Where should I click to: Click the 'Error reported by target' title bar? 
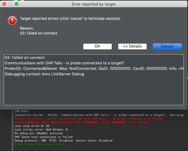[93, 4]
